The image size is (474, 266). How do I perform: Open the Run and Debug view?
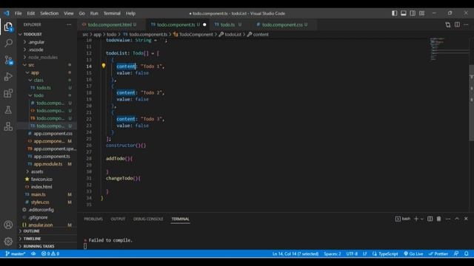click(x=8, y=77)
